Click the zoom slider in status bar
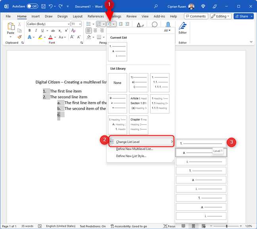 pyautogui.click(x=227, y=226)
